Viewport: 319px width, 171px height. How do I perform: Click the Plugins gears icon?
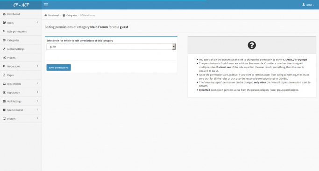tap(4, 58)
